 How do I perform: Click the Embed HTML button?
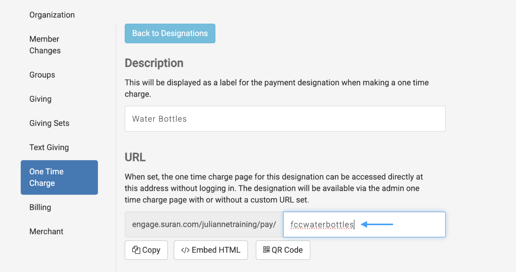[x=211, y=250]
